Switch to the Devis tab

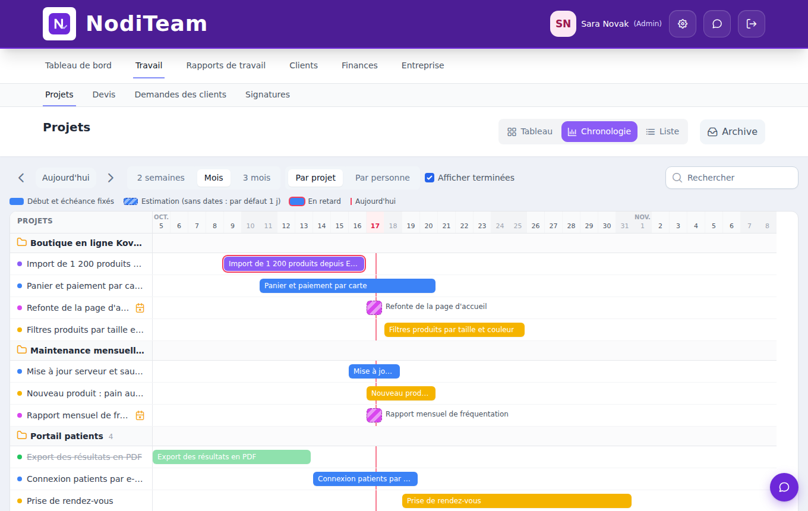pos(104,94)
